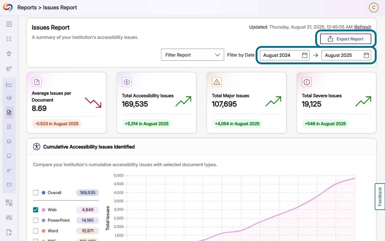Check the PowerPoint checkbox

tap(36, 221)
